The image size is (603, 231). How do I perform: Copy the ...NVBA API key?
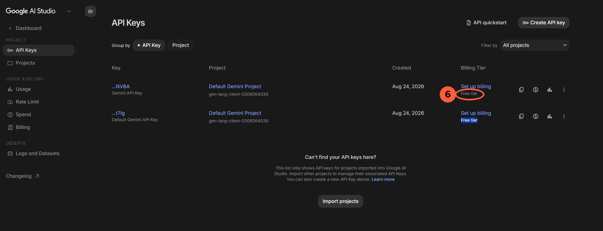(x=521, y=90)
